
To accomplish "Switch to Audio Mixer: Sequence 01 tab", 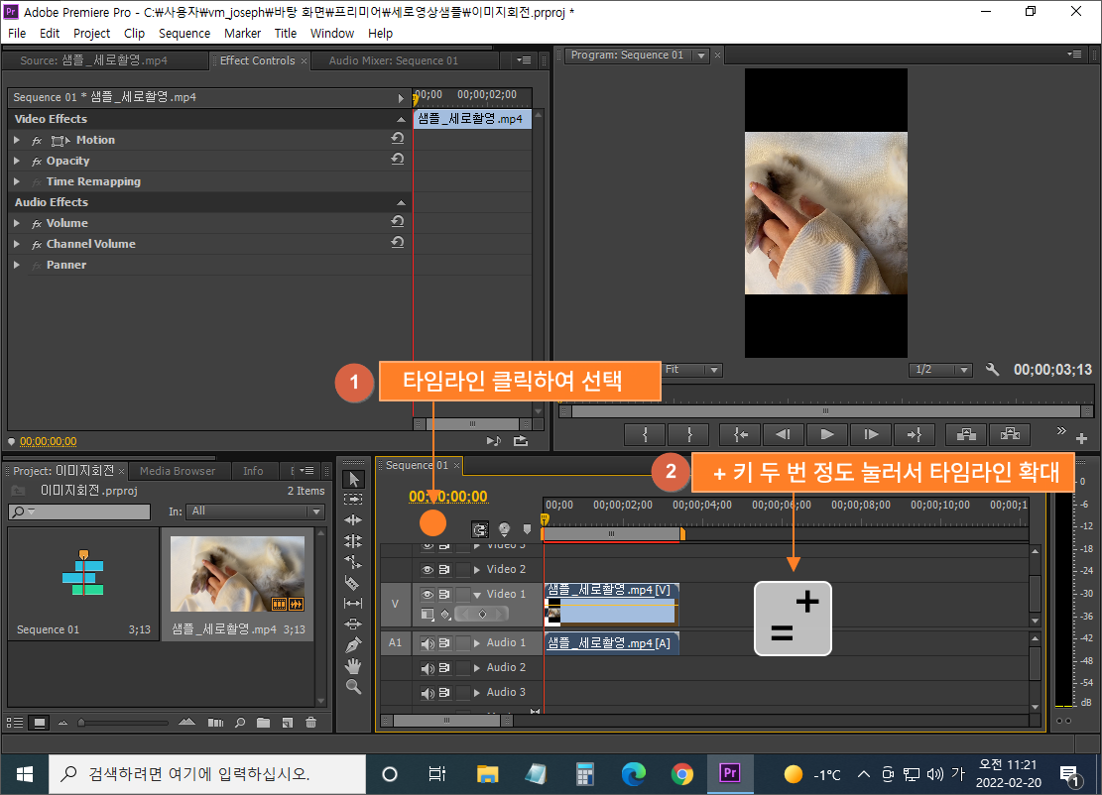I will (394, 60).
